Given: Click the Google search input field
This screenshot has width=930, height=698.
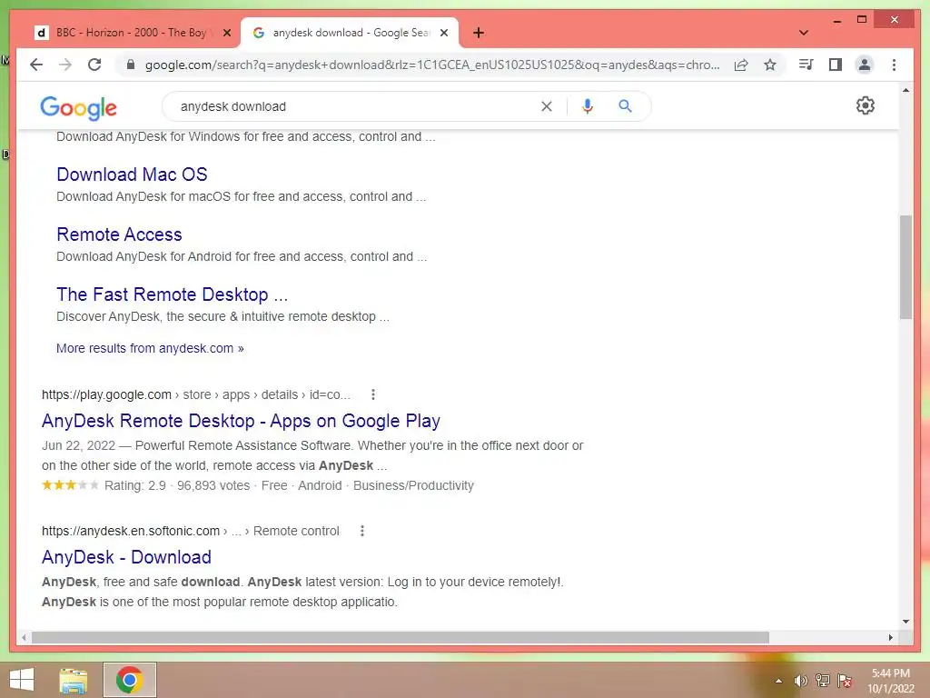Looking at the screenshot, I should pos(356,106).
